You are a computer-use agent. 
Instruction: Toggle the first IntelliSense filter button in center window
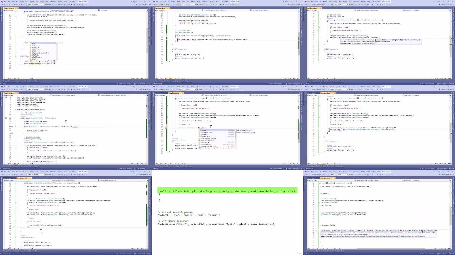click(x=200, y=148)
